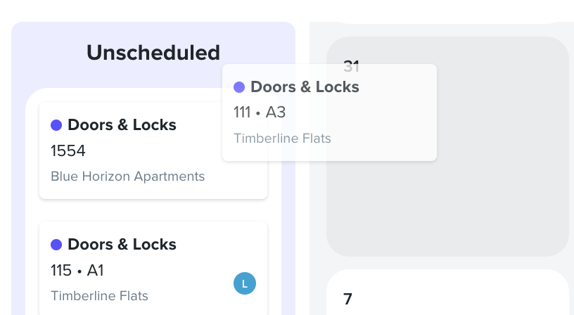The height and width of the screenshot is (315, 574).
Task: Click the 111 • A3 unit text
Action: (x=260, y=112)
